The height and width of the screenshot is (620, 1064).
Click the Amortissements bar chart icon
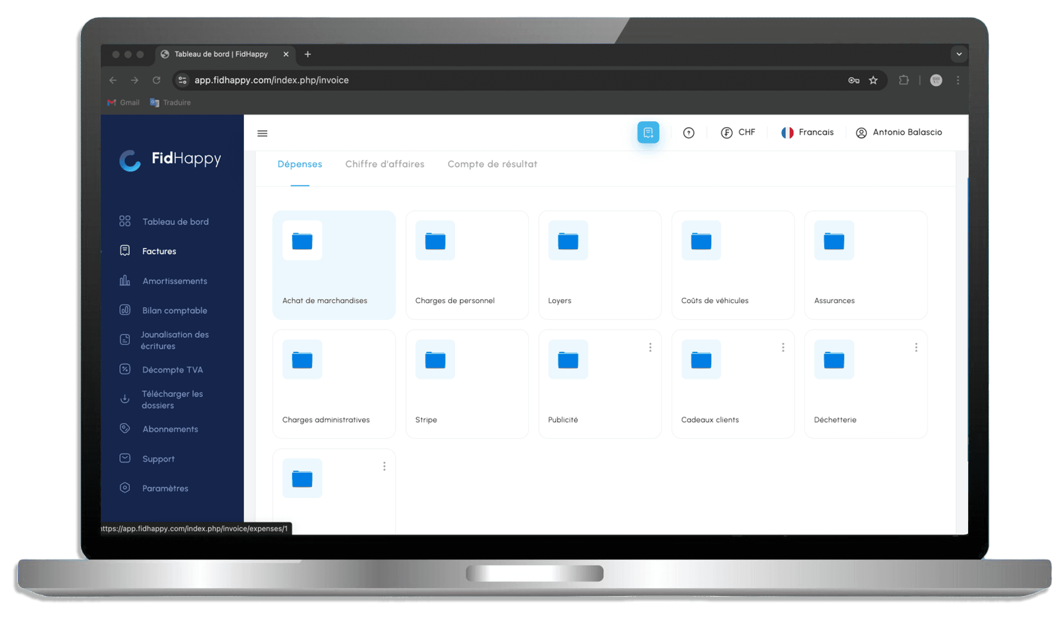(x=125, y=281)
